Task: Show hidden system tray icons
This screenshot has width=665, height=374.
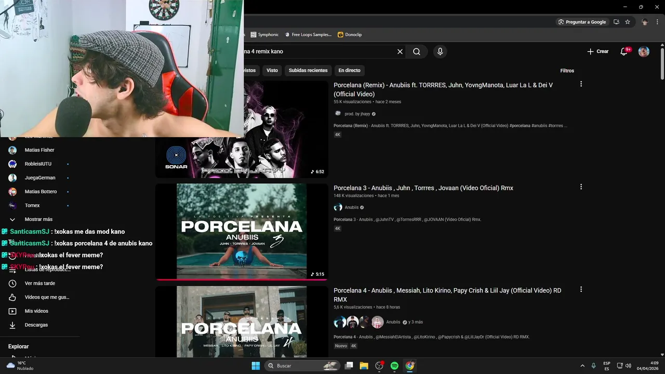Action: 582,366
